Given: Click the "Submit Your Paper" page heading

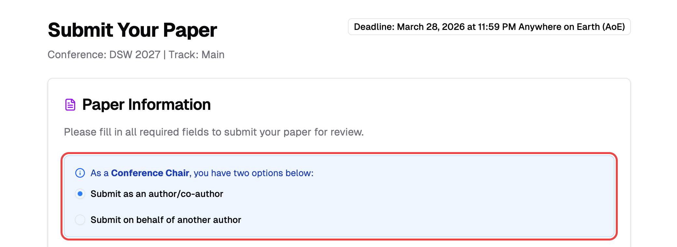Looking at the screenshot, I should click(x=132, y=30).
